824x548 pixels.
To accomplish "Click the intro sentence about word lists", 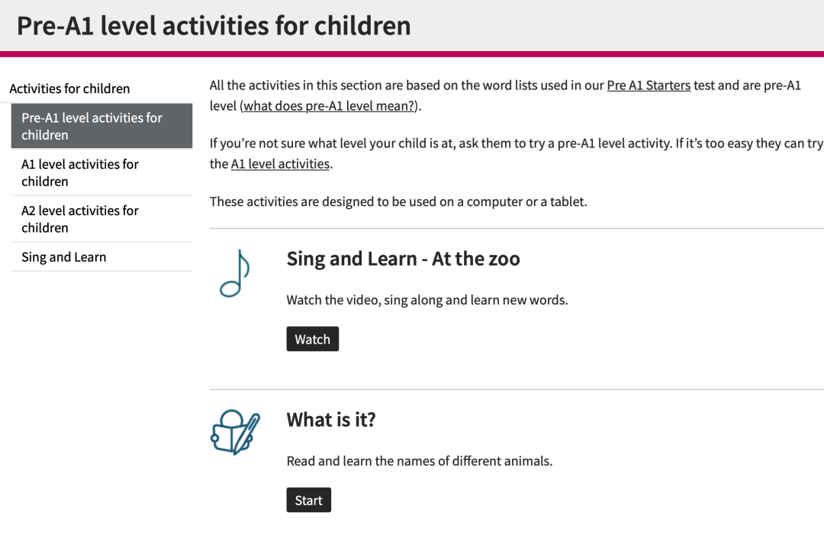I will point(506,95).
